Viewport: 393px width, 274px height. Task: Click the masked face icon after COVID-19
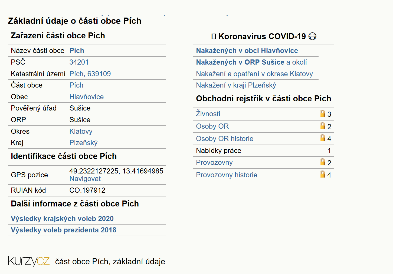[312, 36]
